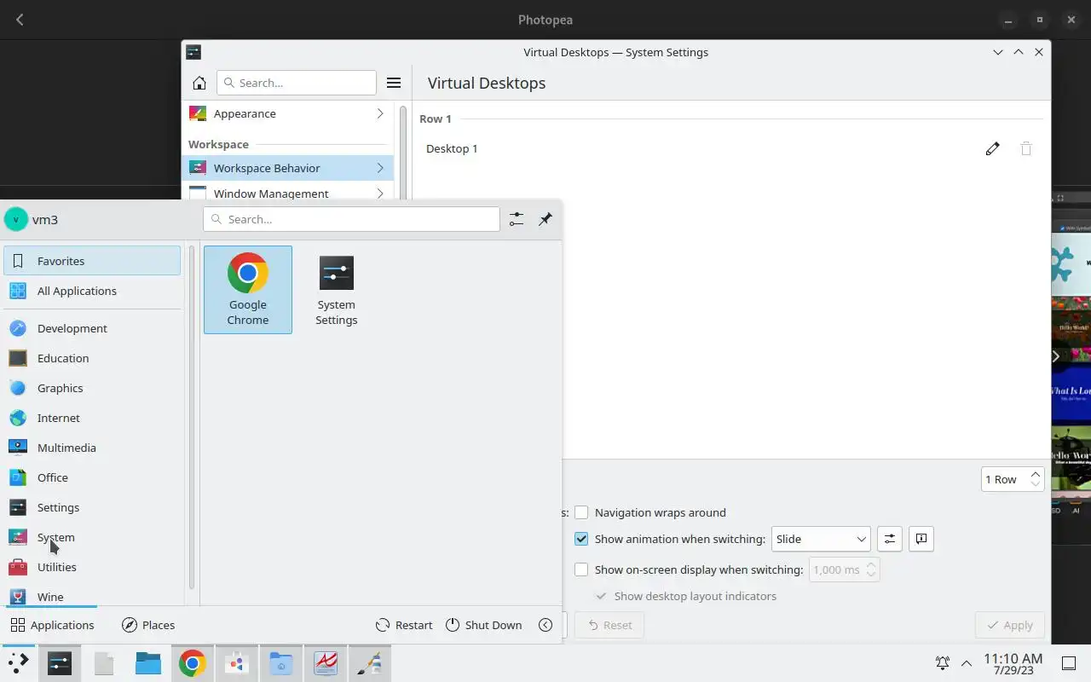The image size is (1091, 682).
Task: Open Chrome from the taskbar
Action: tap(193, 663)
